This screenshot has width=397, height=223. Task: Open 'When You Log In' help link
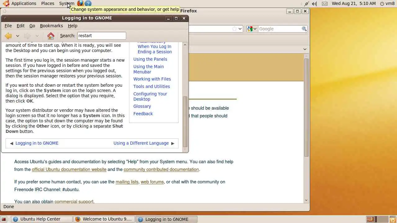tap(154, 46)
